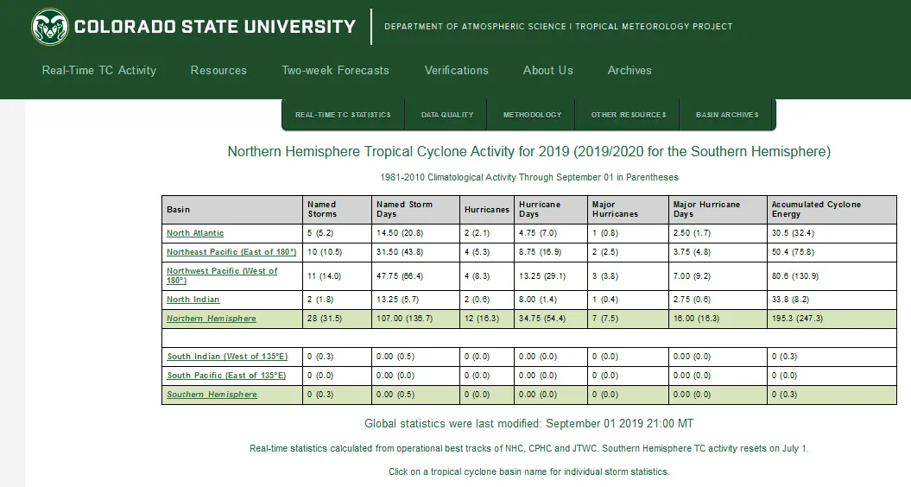Viewport: 911px width, 487px height.
Task: Select the Northwest Pacific cell 11 (14.0)
Action: 337,276
